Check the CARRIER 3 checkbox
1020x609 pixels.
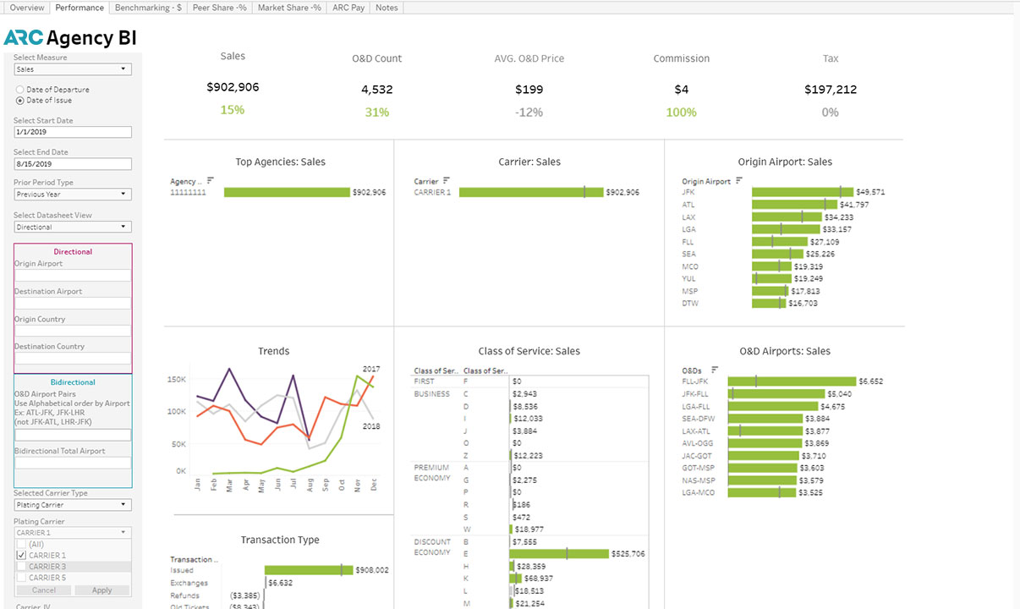coord(21,567)
